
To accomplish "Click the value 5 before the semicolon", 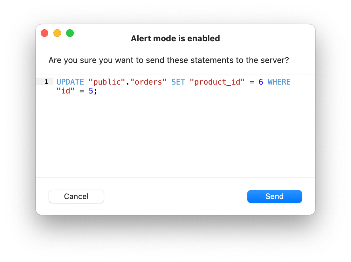I will (x=90, y=91).
